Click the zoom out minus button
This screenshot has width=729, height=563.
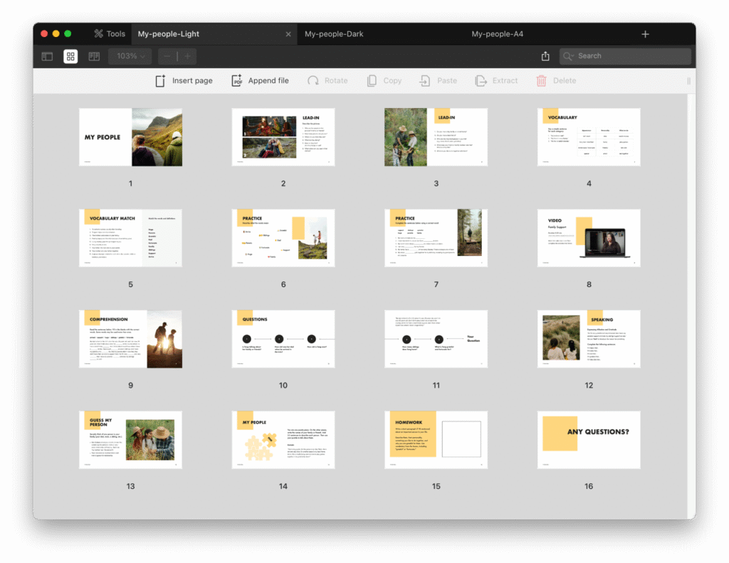(x=167, y=56)
